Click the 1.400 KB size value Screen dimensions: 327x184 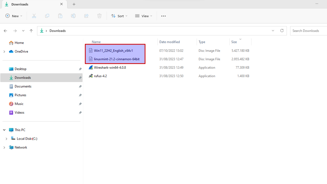[x=243, y=76]
